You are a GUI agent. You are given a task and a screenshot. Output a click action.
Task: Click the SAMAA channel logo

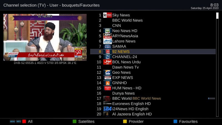coord(107,46)
